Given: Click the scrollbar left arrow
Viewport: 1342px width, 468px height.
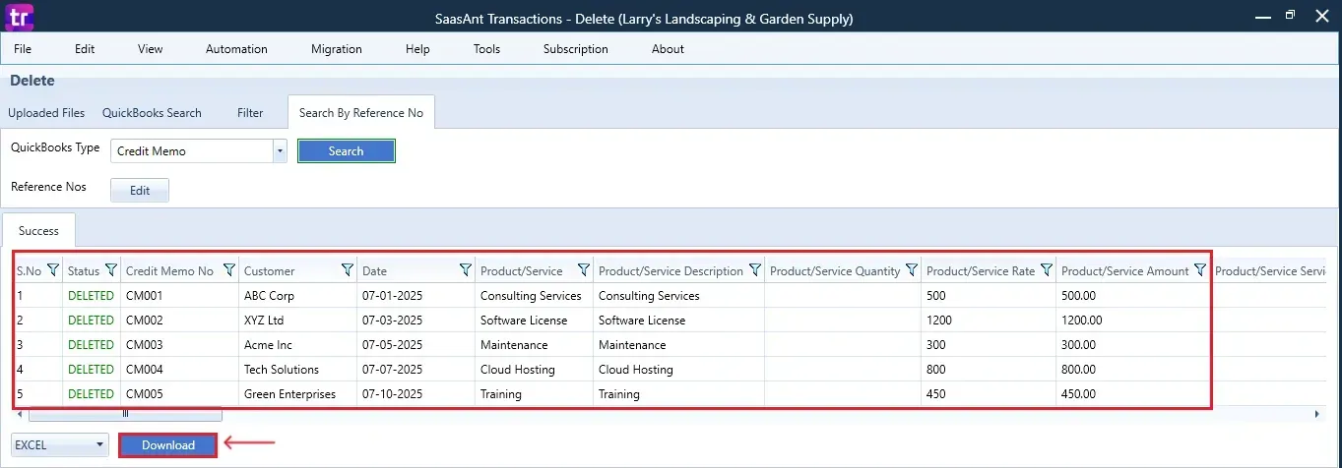Looking at the screenshot, I should pos(20,415).
